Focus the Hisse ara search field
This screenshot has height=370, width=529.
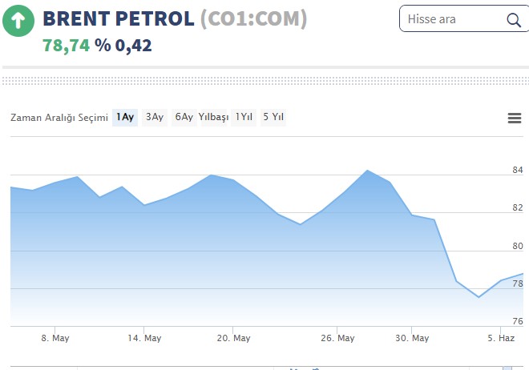(464, 19)
